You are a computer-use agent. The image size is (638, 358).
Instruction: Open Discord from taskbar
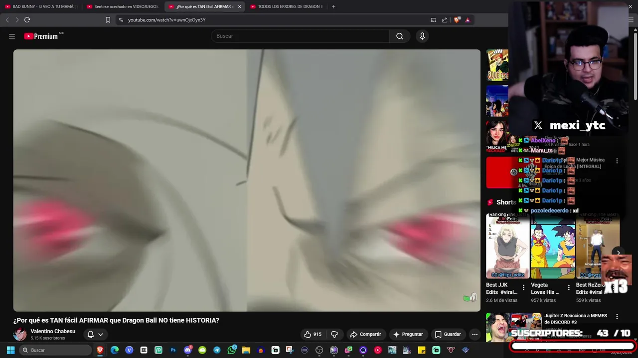click(x=188, y=350)
